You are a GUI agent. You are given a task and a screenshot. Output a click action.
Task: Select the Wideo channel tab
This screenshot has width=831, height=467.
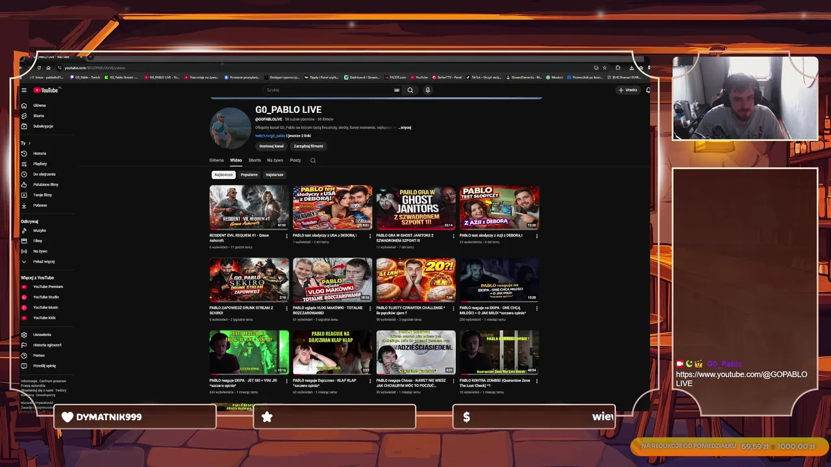tap(236, 160)
